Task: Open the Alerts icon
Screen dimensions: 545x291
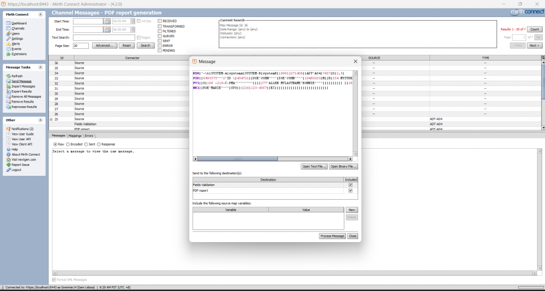Action: click(9, 44)
